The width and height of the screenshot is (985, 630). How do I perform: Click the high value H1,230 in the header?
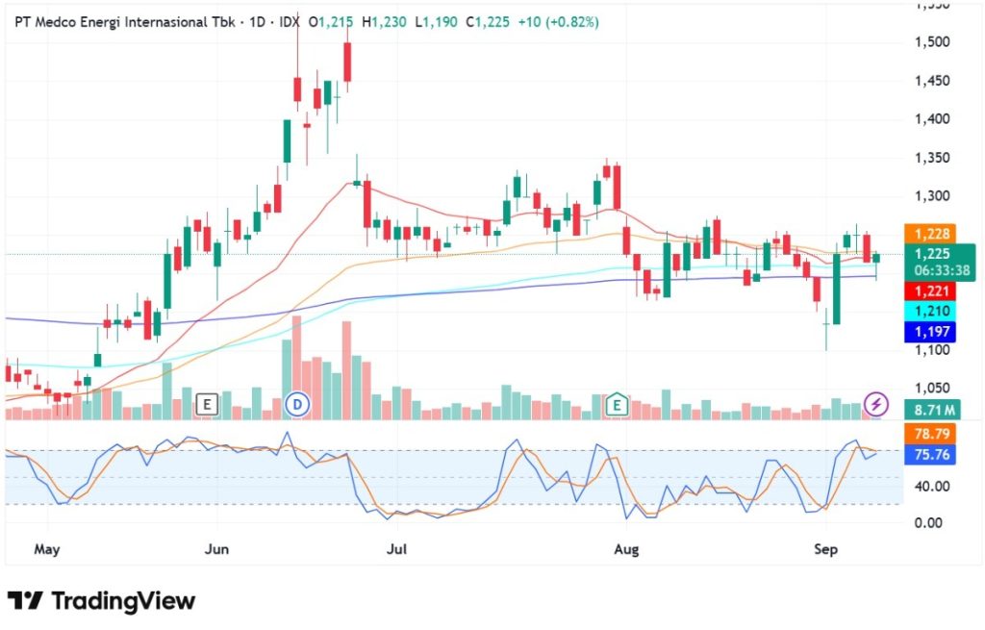click(x=384, y=23)
